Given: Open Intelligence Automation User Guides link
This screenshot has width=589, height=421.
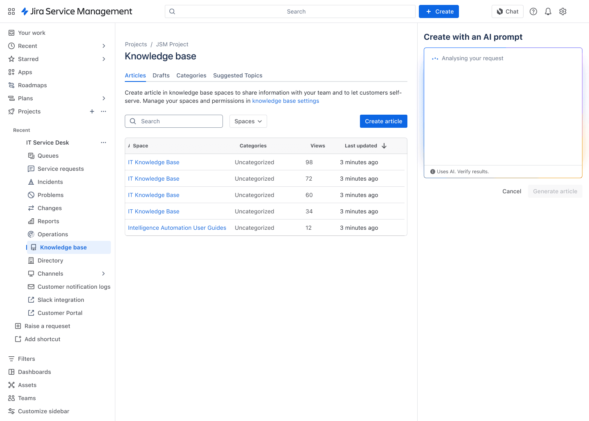Looking at the screenshot, I should click(177, 228).
